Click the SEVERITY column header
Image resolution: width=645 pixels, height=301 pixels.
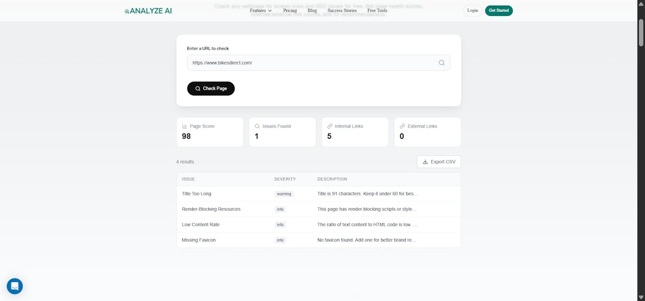(285, 179)
